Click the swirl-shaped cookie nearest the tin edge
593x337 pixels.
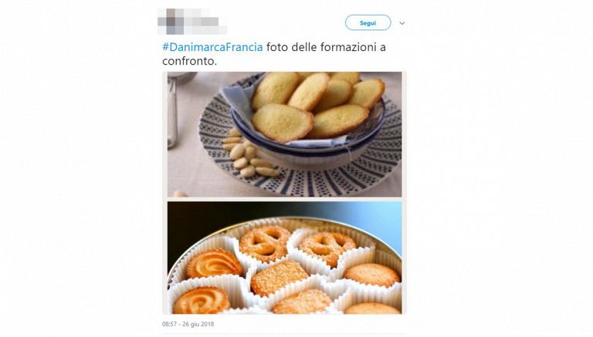[214, 263]
